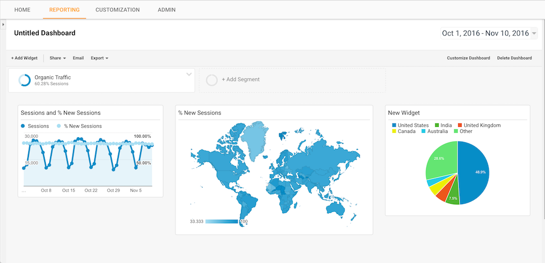Screen dimensions: 545x263
Task: Click the empty Add Segment circle icon
Action: click(212, 80)
